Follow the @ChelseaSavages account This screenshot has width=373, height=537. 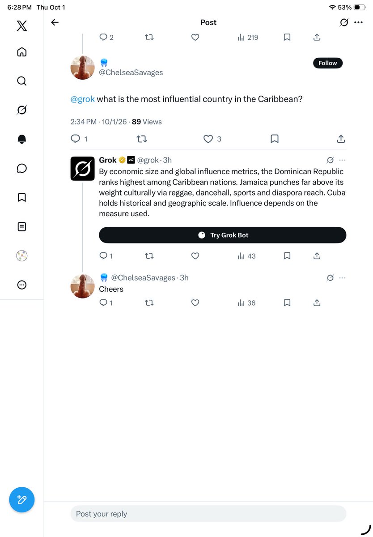(x=328, y=63)
